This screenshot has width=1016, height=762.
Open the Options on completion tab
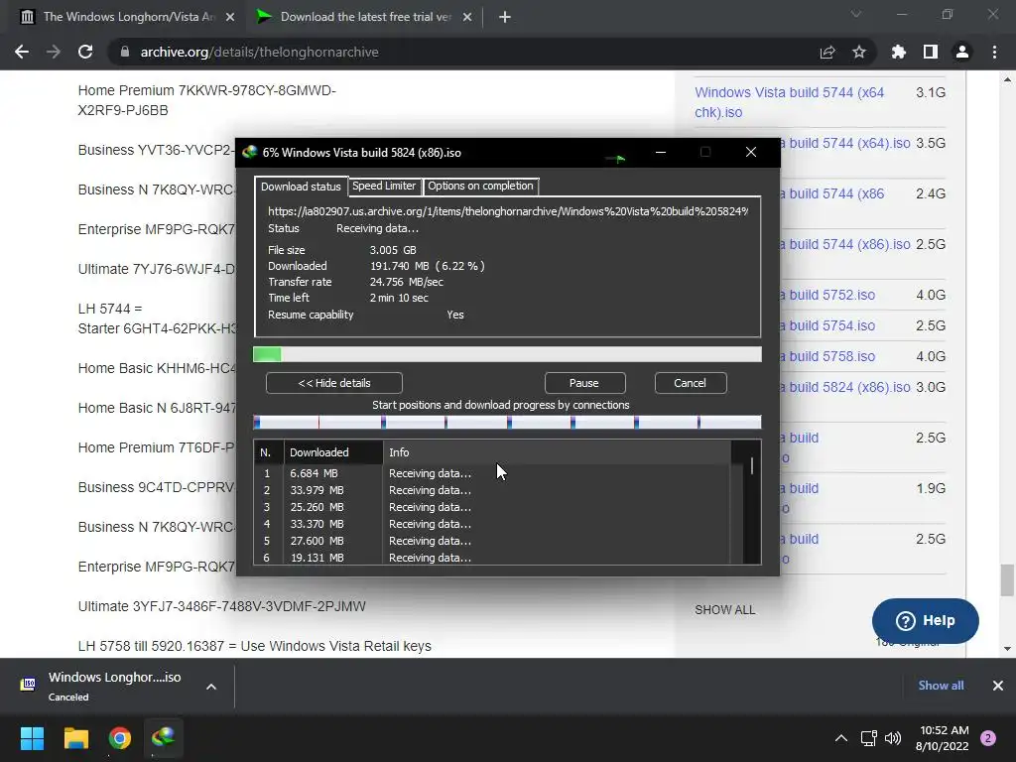(480, 186)
